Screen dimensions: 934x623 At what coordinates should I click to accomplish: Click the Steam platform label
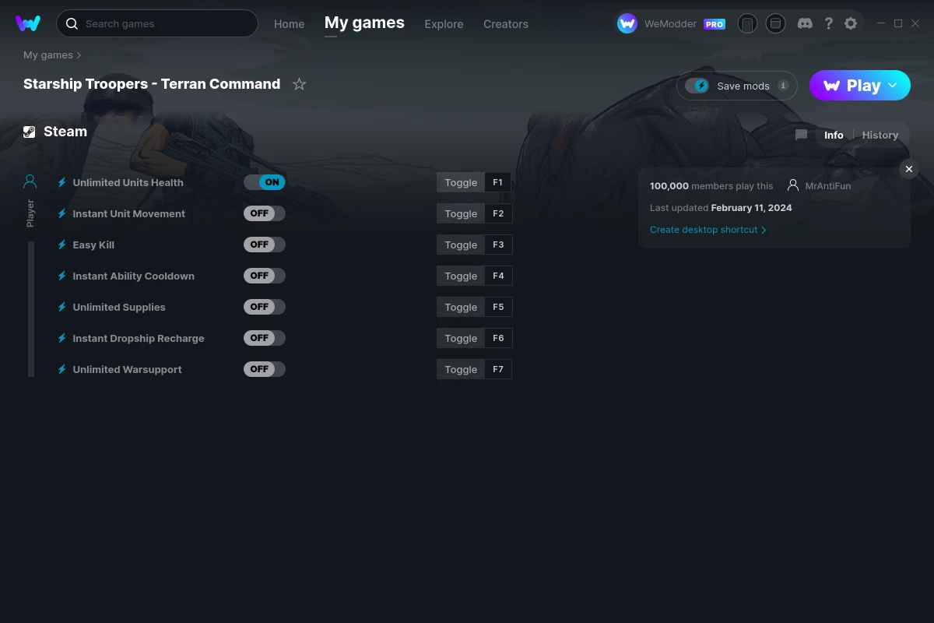(x=65, y=132)
